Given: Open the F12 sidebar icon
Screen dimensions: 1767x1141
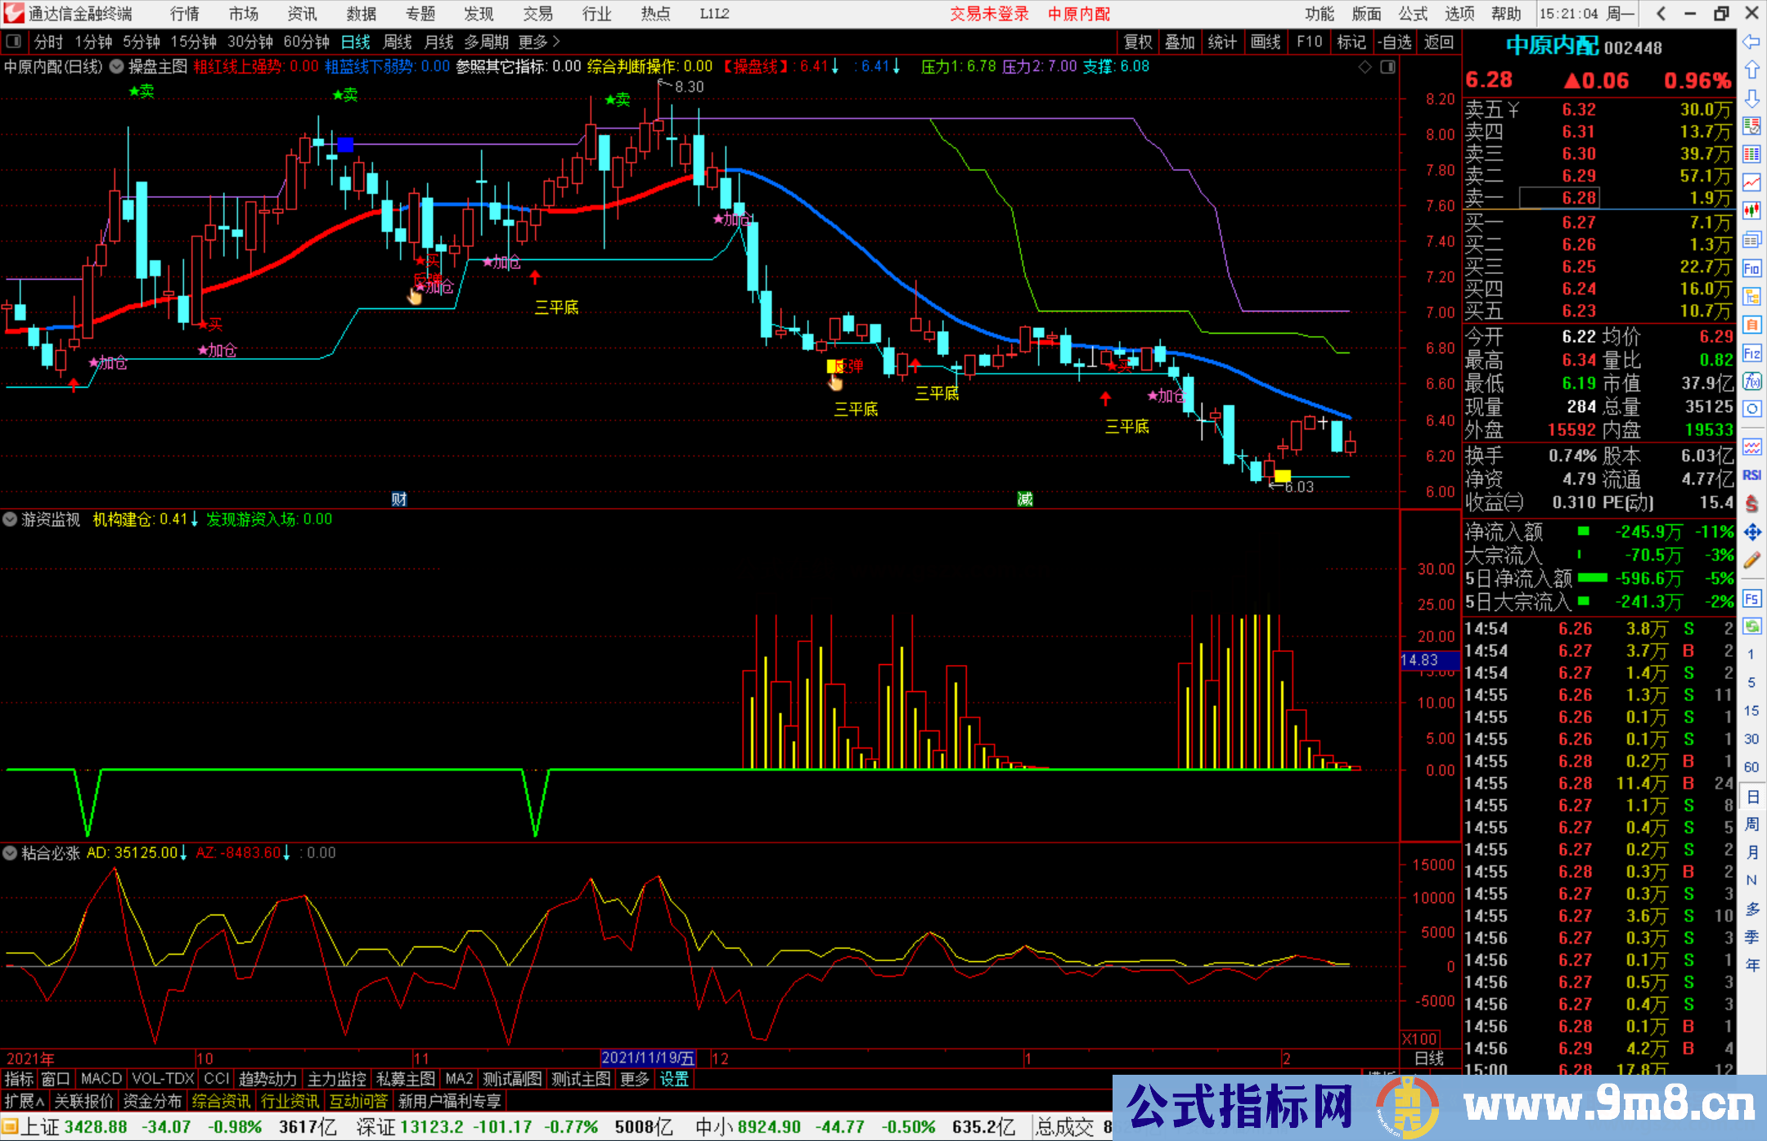Looking at the screenshot, I should 1751,353.
